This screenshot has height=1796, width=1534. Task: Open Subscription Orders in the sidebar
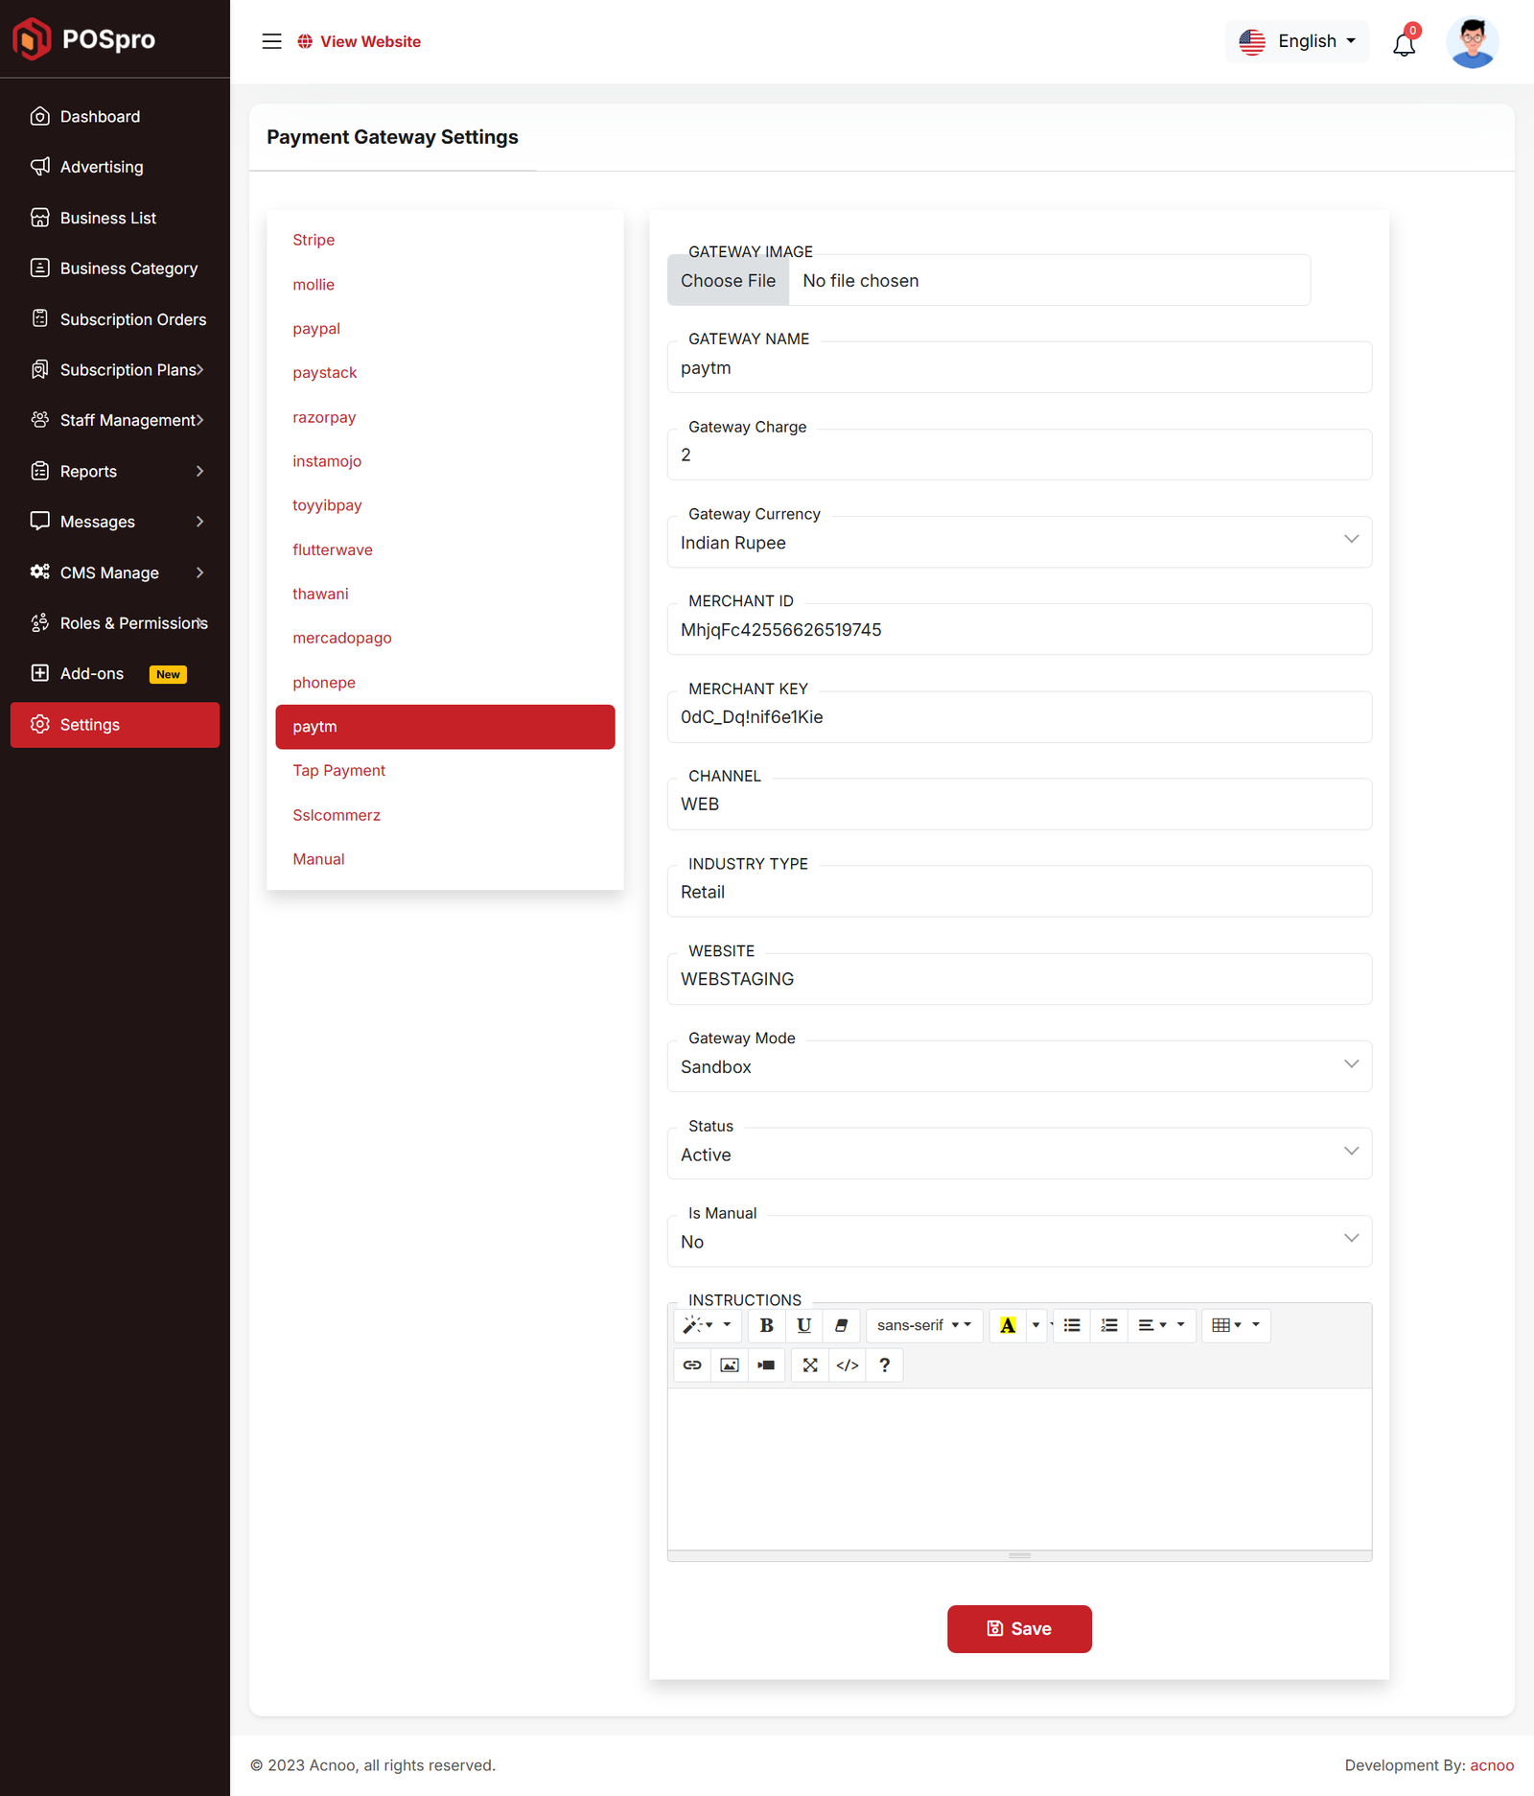pos(132,319)
